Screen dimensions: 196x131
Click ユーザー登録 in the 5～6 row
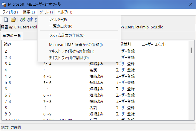125,83
